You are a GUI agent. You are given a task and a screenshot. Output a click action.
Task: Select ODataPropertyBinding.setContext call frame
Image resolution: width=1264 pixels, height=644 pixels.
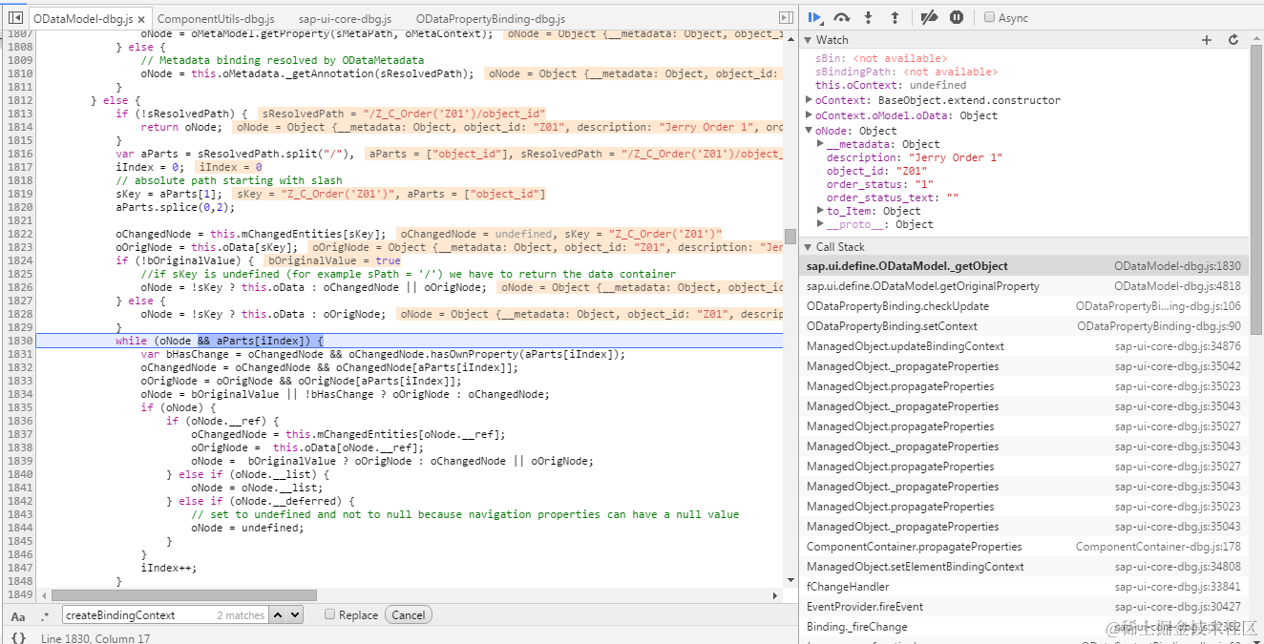click(x=1023, y=326)
